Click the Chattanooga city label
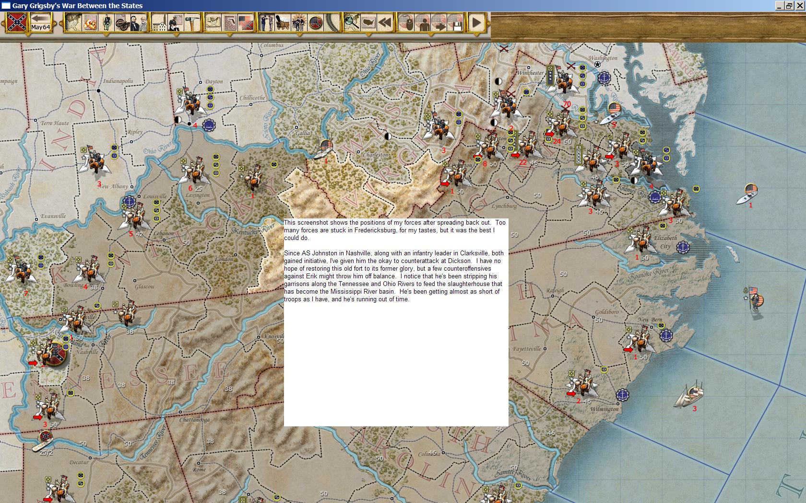The width and height of the screenshot is (806, 503). (194, 420)
